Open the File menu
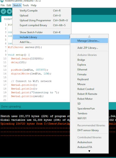 [x=3, y=5]
